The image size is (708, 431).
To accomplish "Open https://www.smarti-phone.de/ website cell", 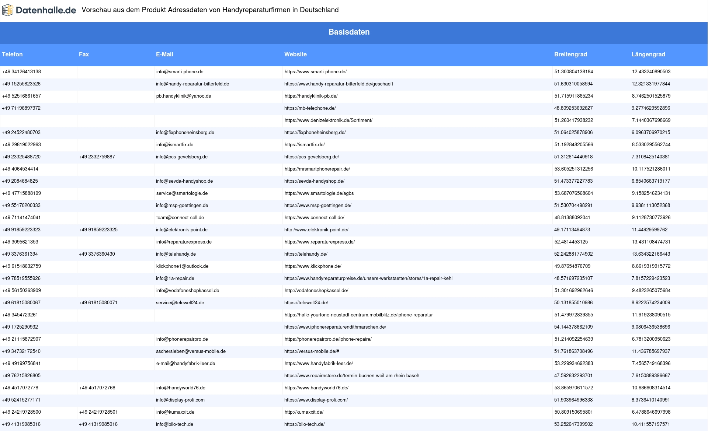I will click(316, 72).
